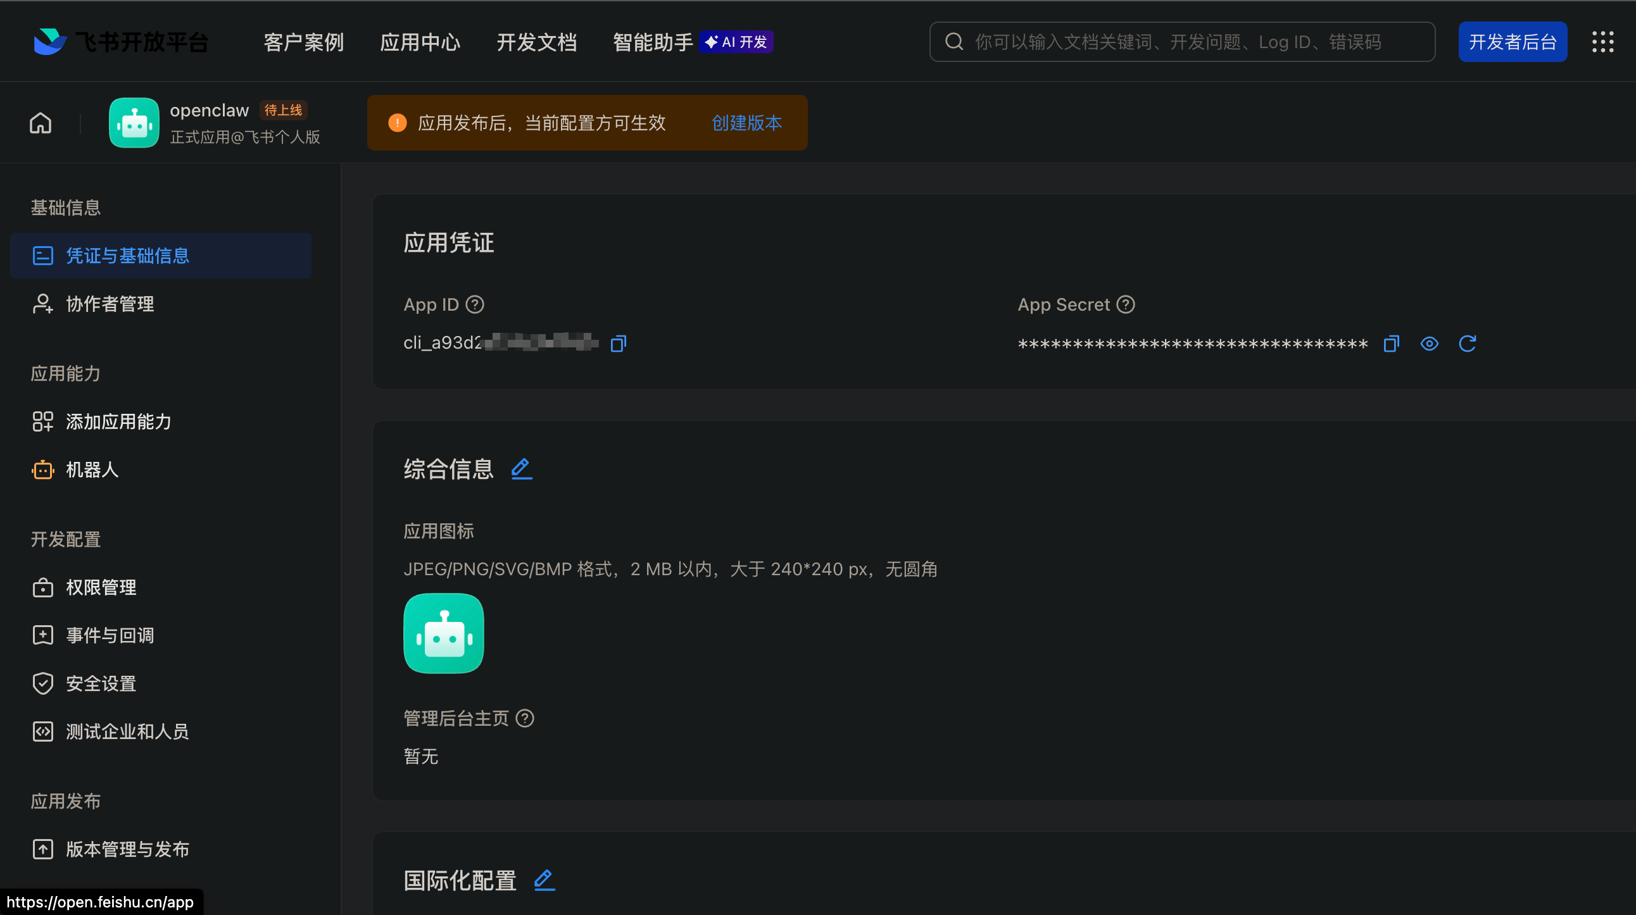Go to home via the house icon
This screenshot has width=1636, height=915.
tap(41, 123)
